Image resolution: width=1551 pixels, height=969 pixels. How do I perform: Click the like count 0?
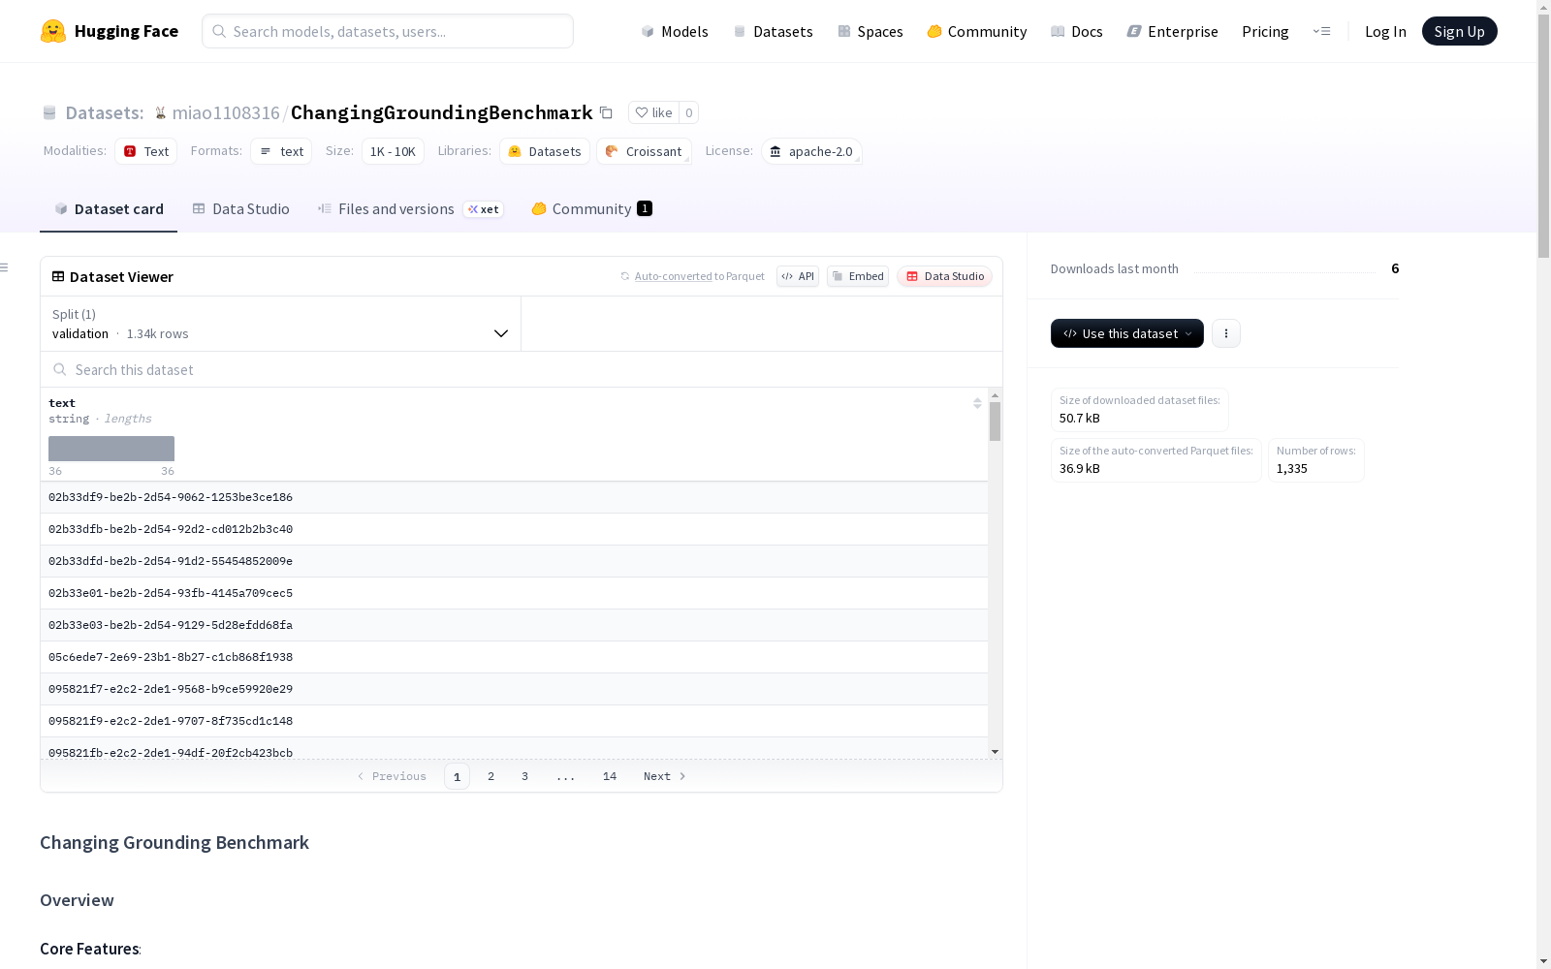click(x=689, y=112)
